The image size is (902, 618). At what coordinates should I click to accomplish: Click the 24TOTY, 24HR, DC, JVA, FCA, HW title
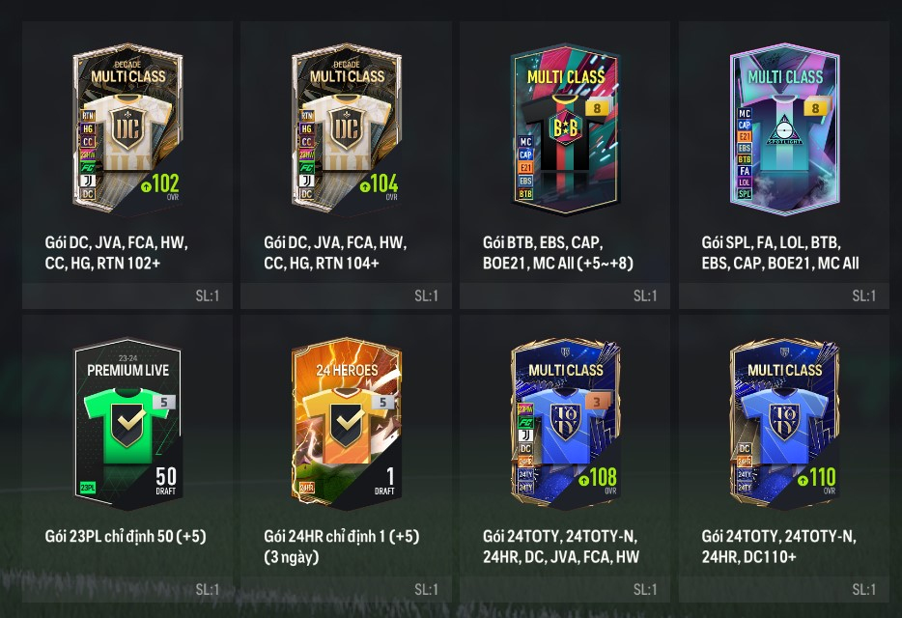click(x=561, y=547)
